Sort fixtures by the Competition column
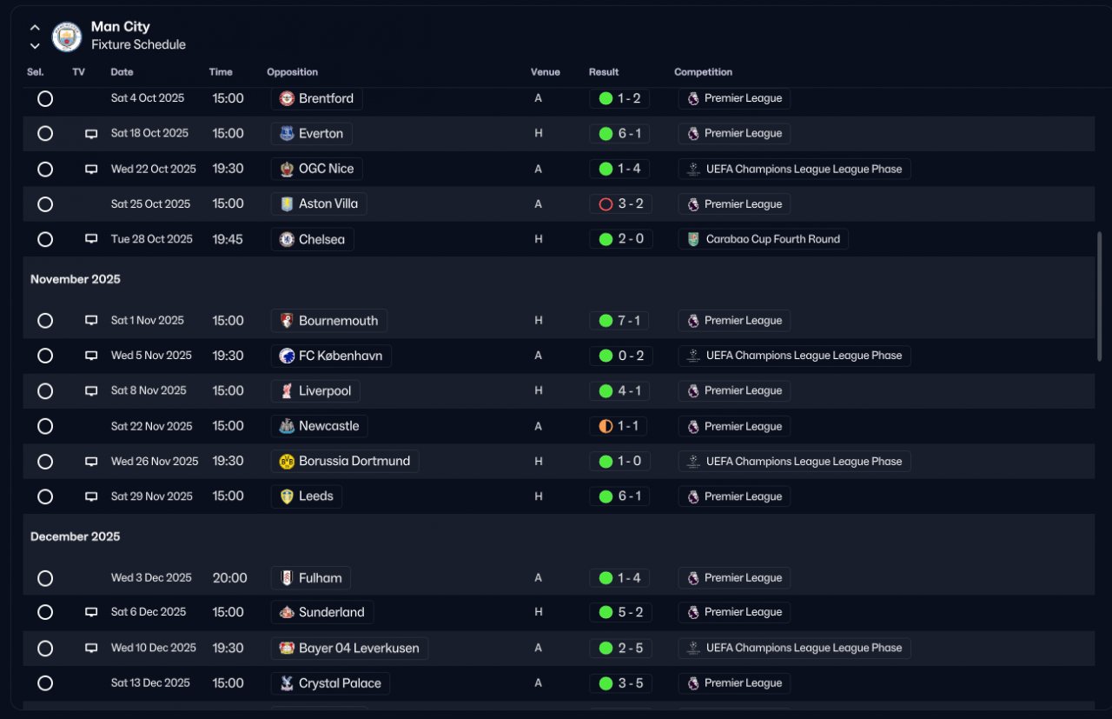Image resolution: width=1112 pixels, height=719 pixels. click(x=703, y=72)
